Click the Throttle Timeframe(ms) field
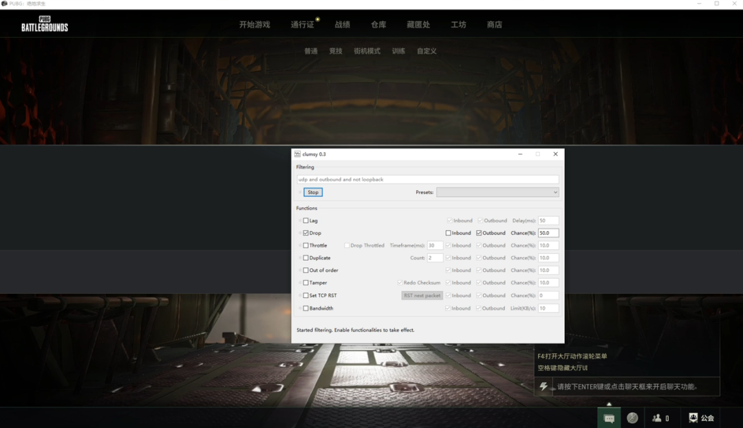This screenshot has height=428, width=743. pos(435,245)
